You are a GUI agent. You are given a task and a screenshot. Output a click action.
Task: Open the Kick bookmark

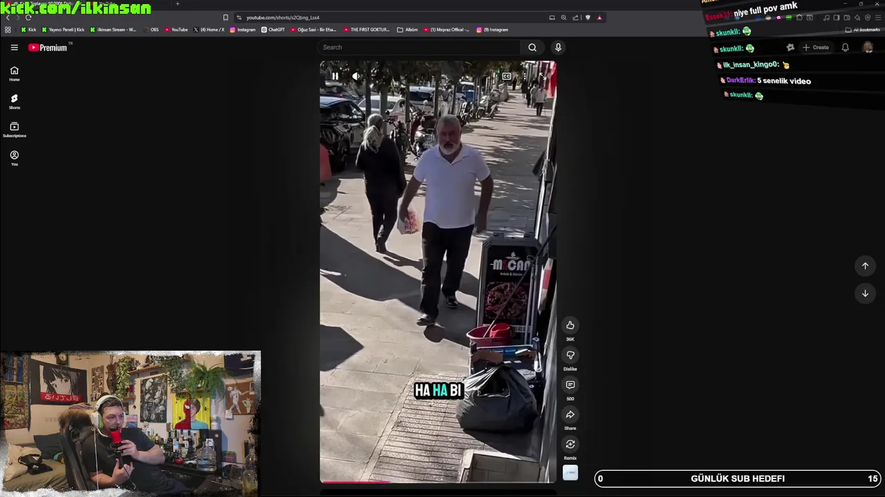[x=28, y=30]
